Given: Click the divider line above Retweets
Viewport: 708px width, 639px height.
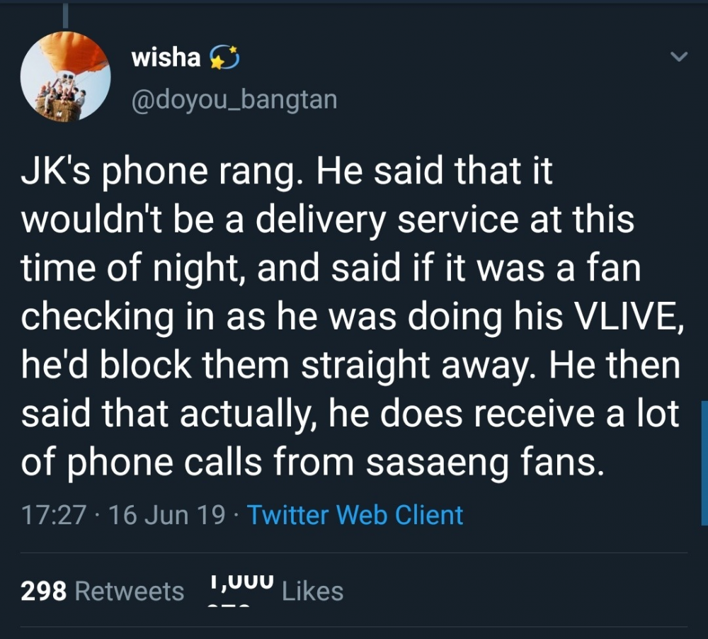Looking at the screenshot, I should [x=354, y=553].
